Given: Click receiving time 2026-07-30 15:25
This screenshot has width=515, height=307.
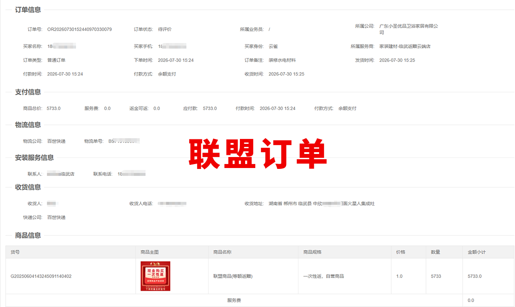Looking at the screenshot, I should click(x=287, y=74).
